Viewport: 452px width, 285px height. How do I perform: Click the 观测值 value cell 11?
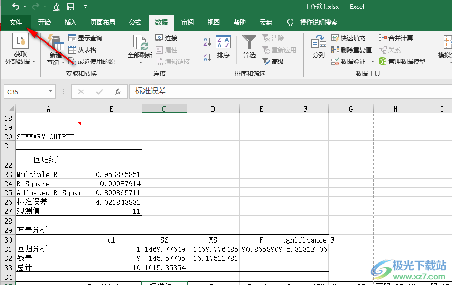(x=112, y=211)
